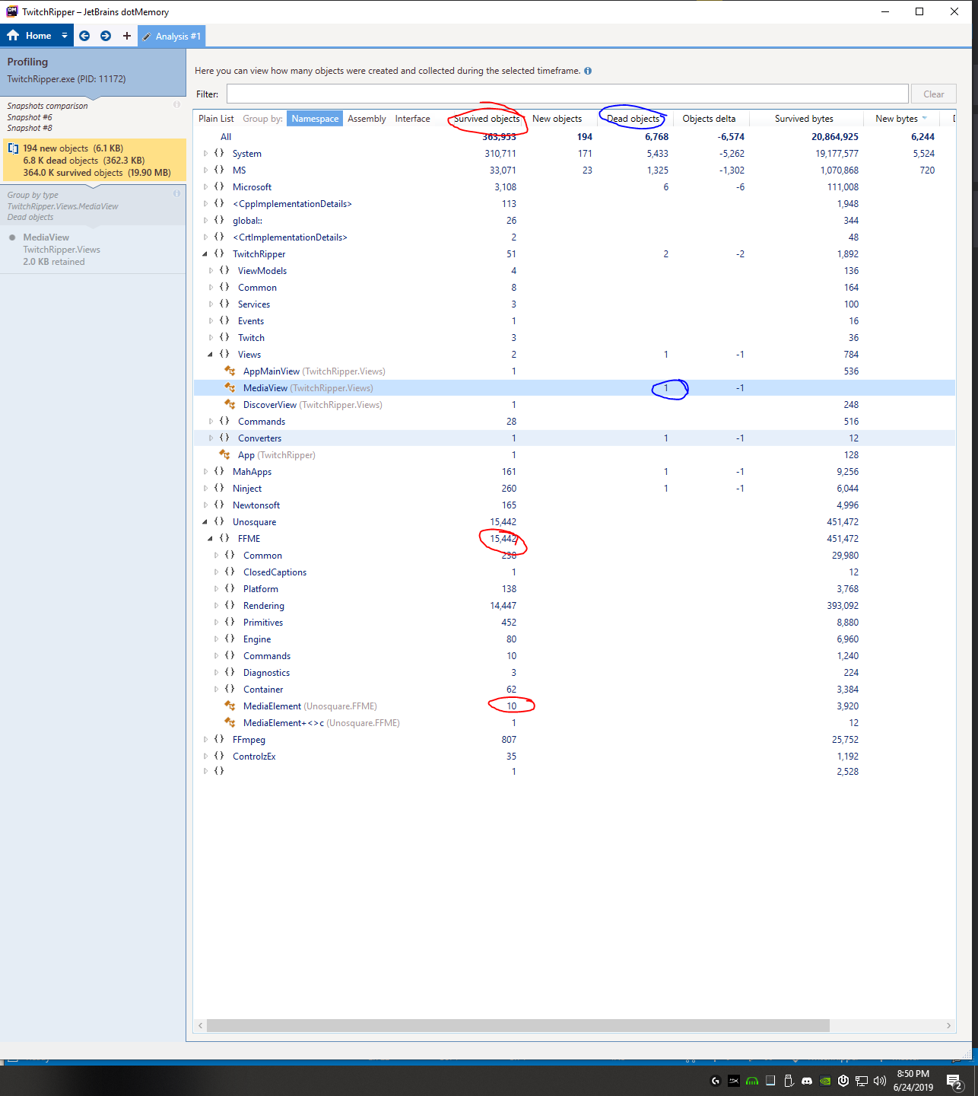The width and height of the screenshot is (978, 1096).
Task: Click the NVIDIA icon in the system tray
Action: (x=824, y=1080)
